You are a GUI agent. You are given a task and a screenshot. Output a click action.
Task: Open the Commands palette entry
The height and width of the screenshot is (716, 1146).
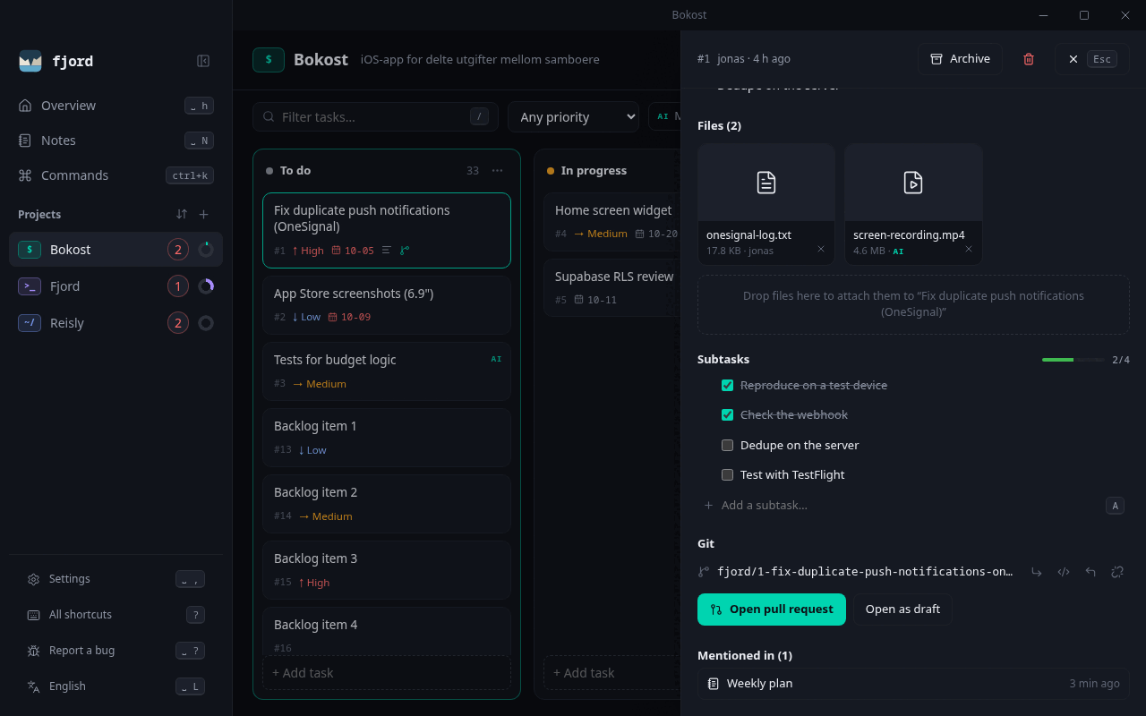coord(116,175)
